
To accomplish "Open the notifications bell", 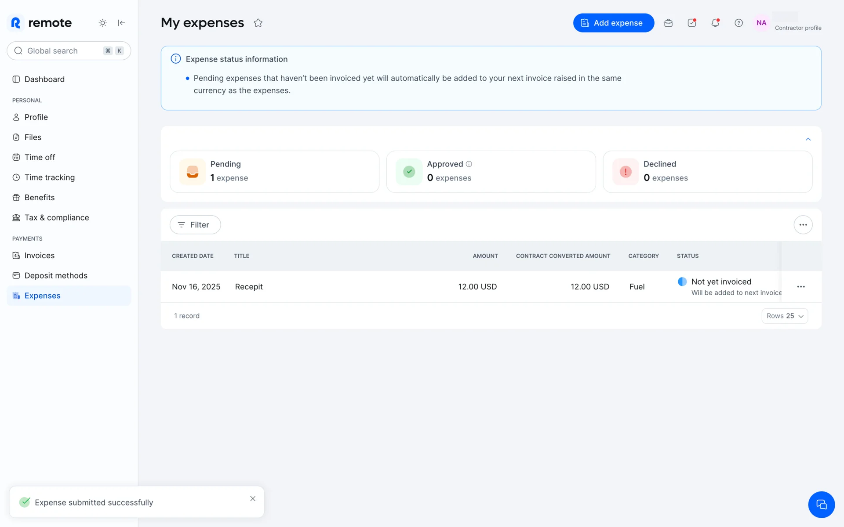I will [715, 23].
